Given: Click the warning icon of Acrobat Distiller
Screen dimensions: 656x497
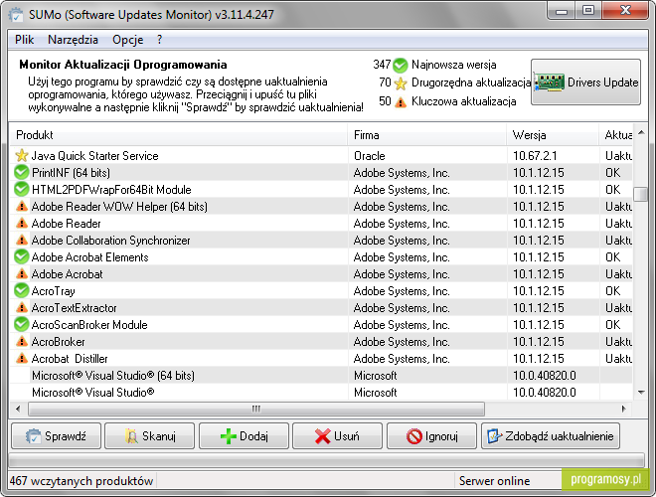Looking at the screenshot, I should [21, 359].
